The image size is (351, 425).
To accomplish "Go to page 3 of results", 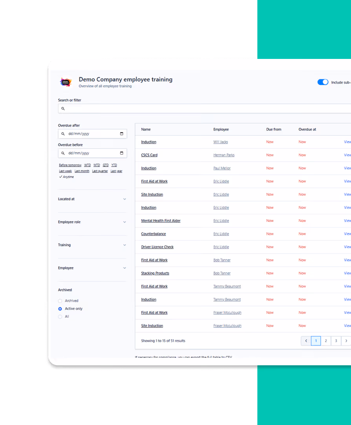I will click(x=336, y=341).
